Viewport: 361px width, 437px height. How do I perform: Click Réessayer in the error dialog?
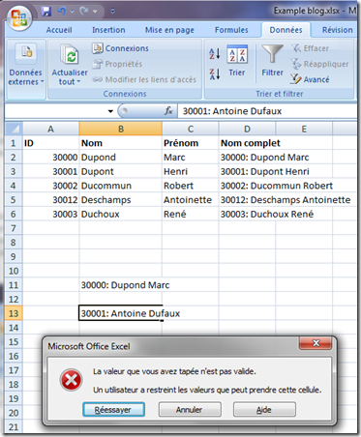coord(113,409)
